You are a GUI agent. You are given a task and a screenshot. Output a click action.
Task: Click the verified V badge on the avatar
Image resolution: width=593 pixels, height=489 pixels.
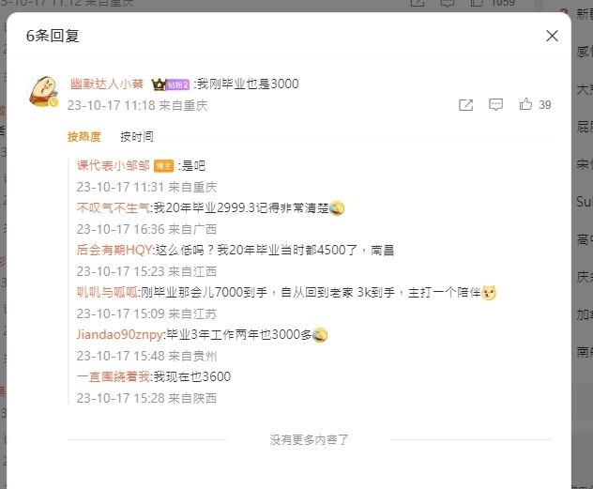(x=53, y=102)
